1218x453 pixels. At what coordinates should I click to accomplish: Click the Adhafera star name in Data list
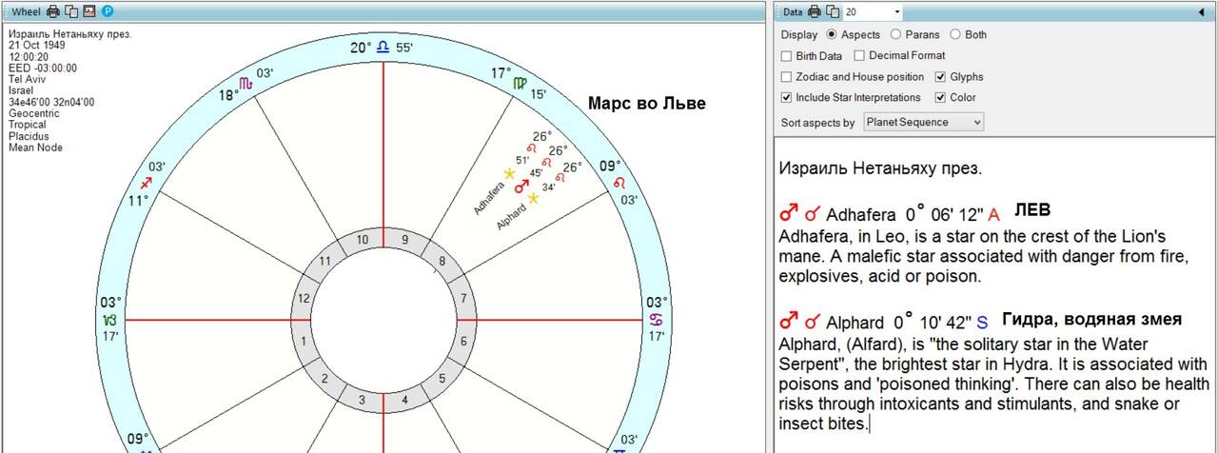(x=861, y=215)
